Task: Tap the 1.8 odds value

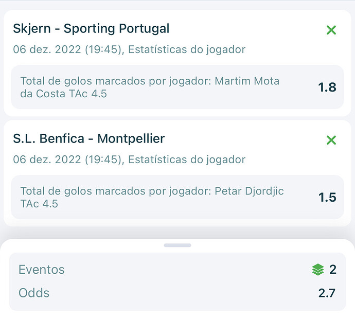Action: coord(327,87)
